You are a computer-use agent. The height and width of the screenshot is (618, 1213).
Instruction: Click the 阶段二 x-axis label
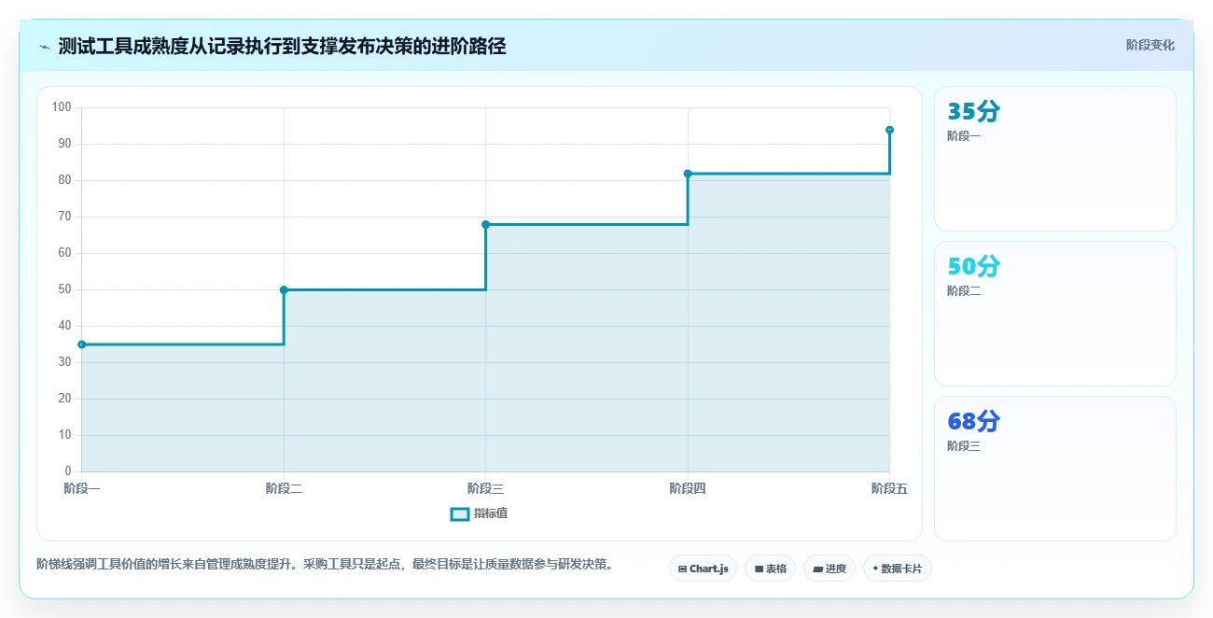[284, 488]
